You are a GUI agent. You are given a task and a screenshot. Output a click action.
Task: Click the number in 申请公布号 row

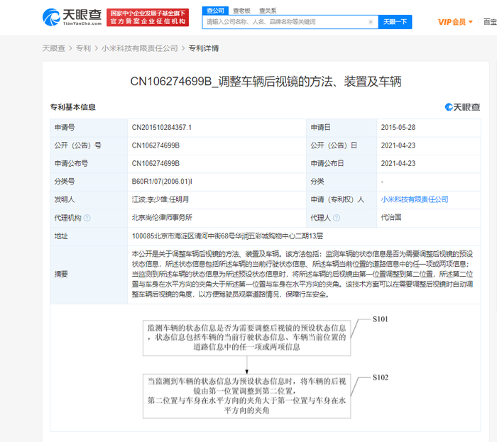pos(155,163)
